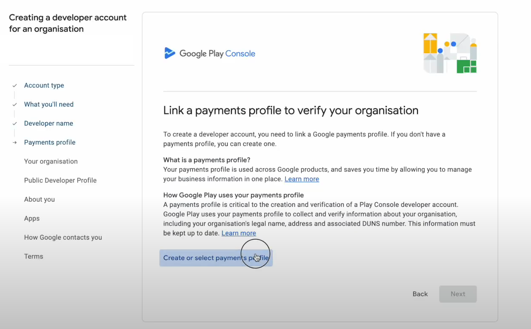The image size is (531, 329).
Task: Click the Google Play Console wordmark text
Action: pyautogui.click(x=217, y=54)
